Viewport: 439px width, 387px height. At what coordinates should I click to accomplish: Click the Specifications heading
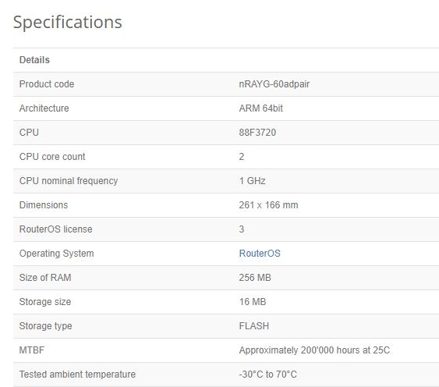pyautogui.click(x=68, y=22)
